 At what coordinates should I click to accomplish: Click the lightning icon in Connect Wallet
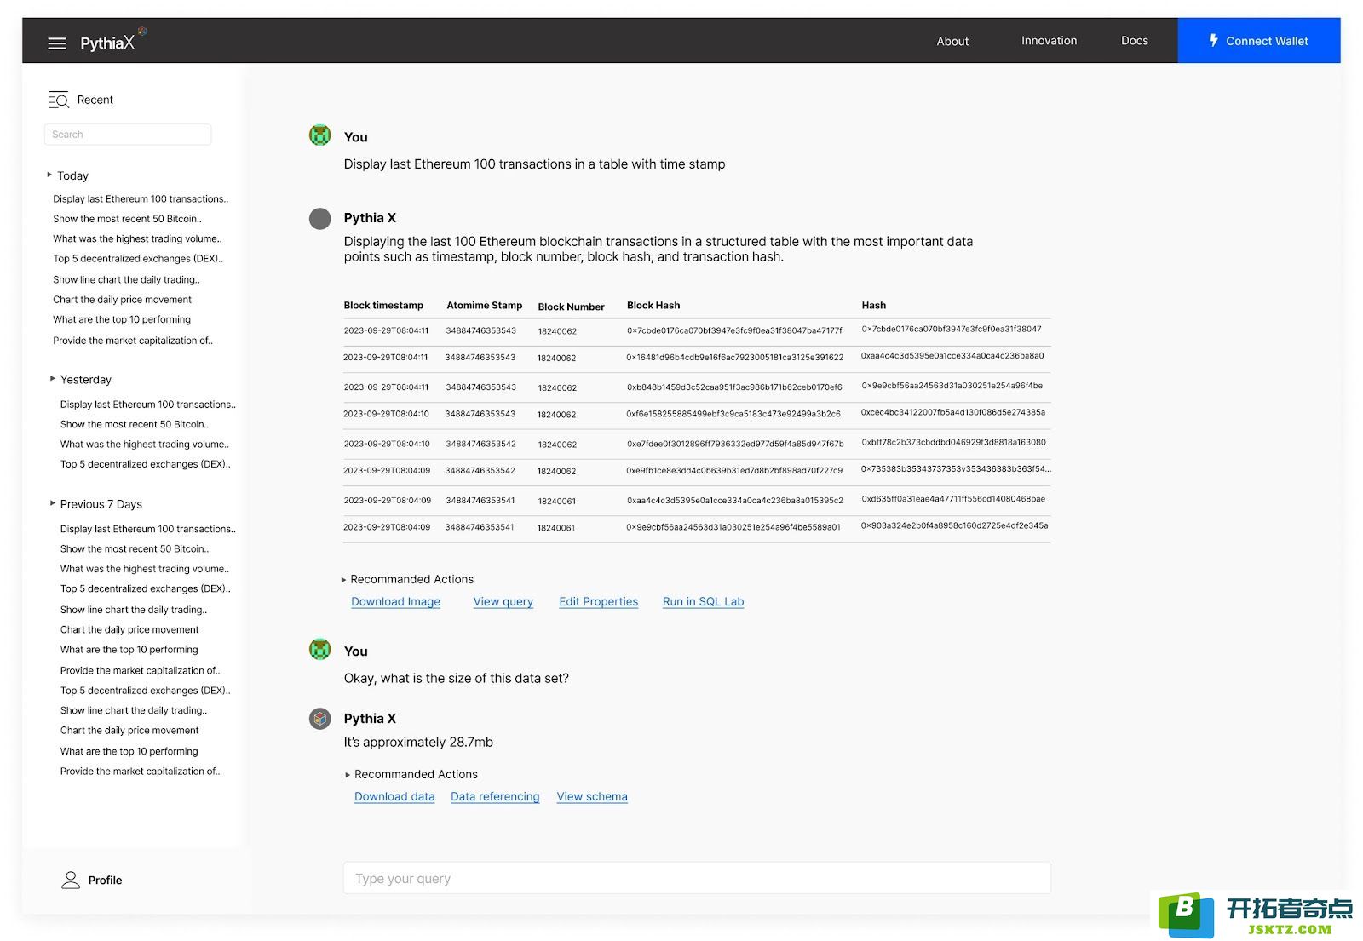coord(1213,40)
